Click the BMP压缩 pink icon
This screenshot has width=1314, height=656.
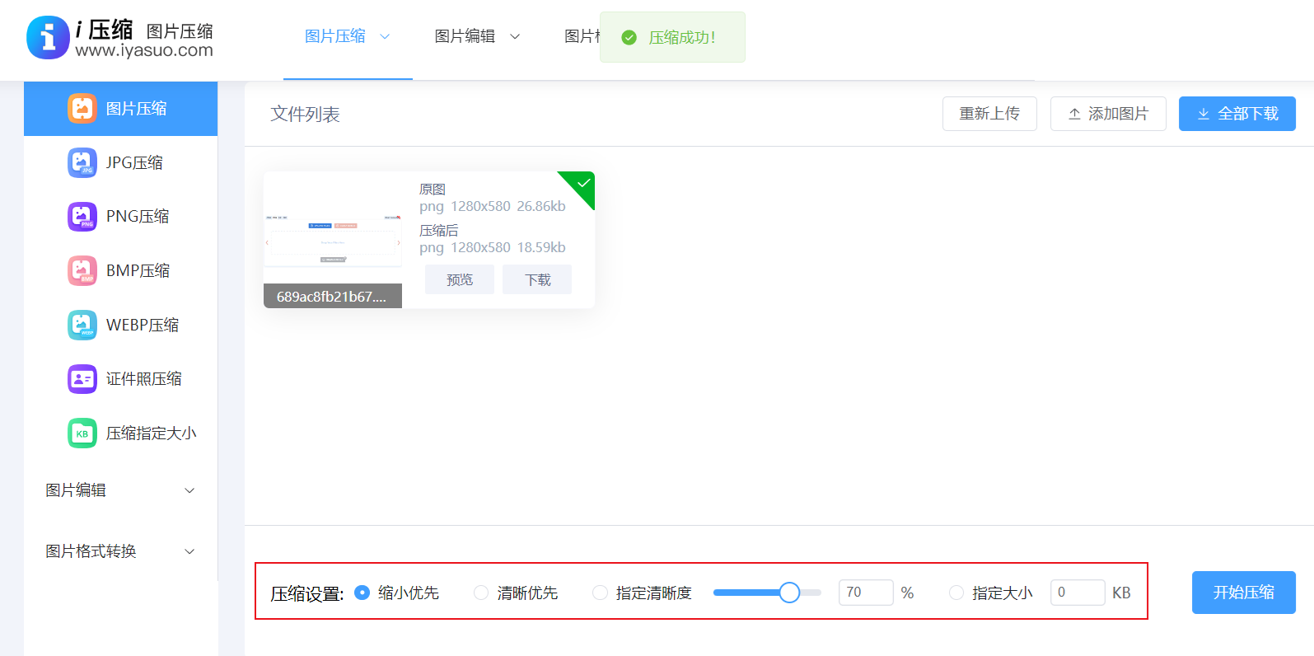coord(82,271)
